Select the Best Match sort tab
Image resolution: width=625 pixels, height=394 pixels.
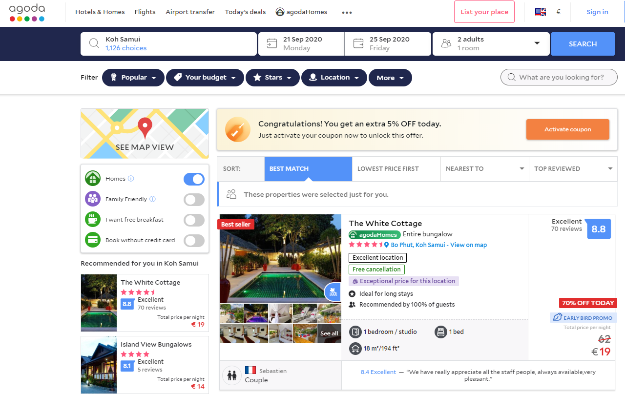click(308, 169)
